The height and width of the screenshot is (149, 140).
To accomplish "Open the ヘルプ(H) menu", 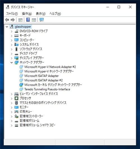I will [55, 14].
